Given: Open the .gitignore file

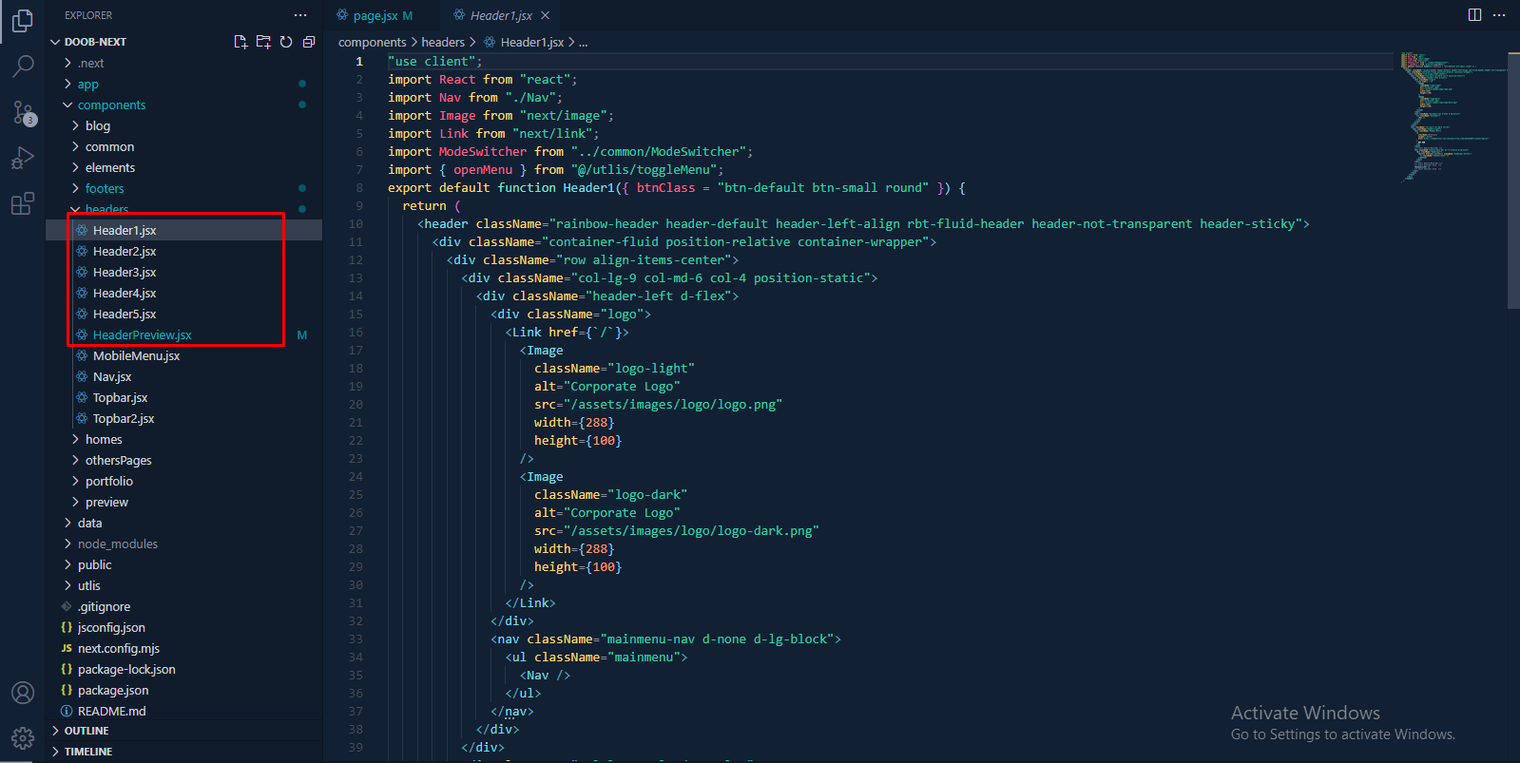Looking at the screenshot, I should coord(183,606).
